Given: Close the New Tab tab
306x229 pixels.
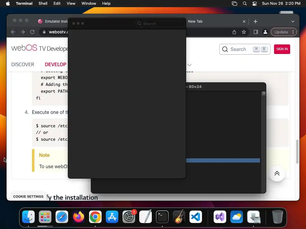Looking at the screenshot, I should click(244, 21).
